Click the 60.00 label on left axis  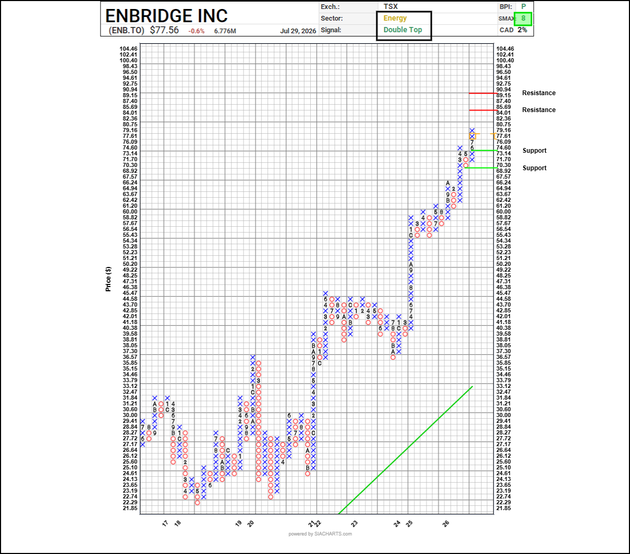pyautogui.click(x=130, y=212)
